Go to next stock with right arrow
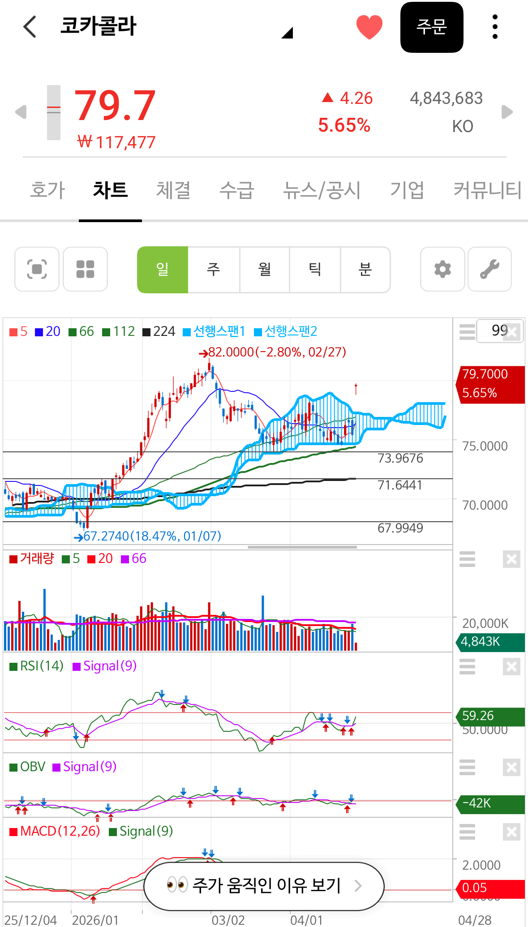This screenshot has width=528, height=927. coord(507,112)
